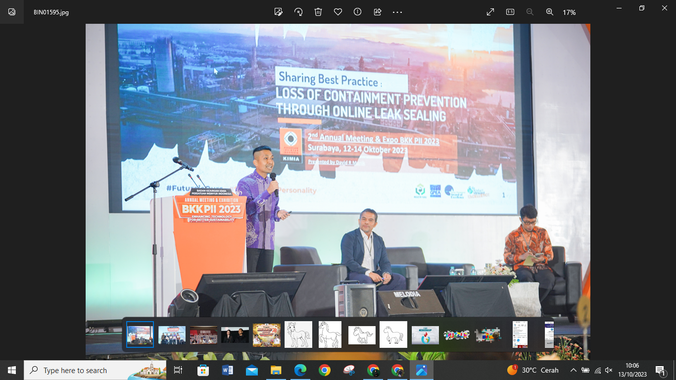Open the Photos app taskbar icon
The image size is (676, 380).
tap(422, 370)
